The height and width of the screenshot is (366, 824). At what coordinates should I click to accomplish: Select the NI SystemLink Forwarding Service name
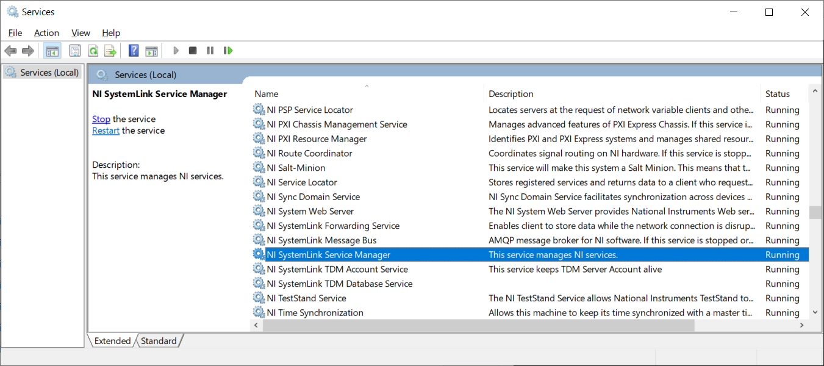pos(334,226)
